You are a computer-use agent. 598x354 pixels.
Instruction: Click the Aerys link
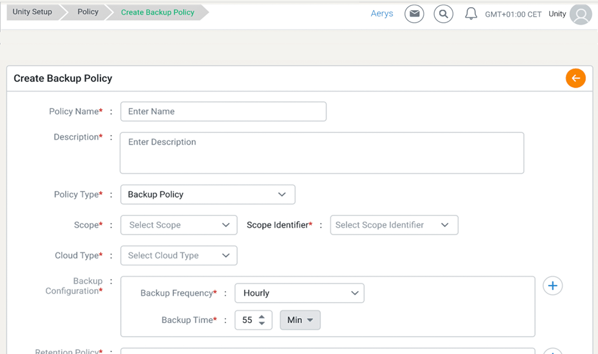382,14
